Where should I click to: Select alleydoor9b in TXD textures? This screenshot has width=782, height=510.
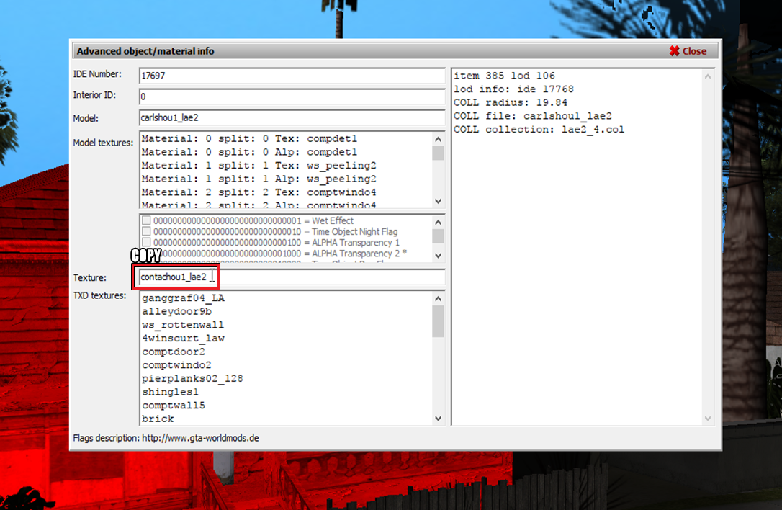(176, 312)
